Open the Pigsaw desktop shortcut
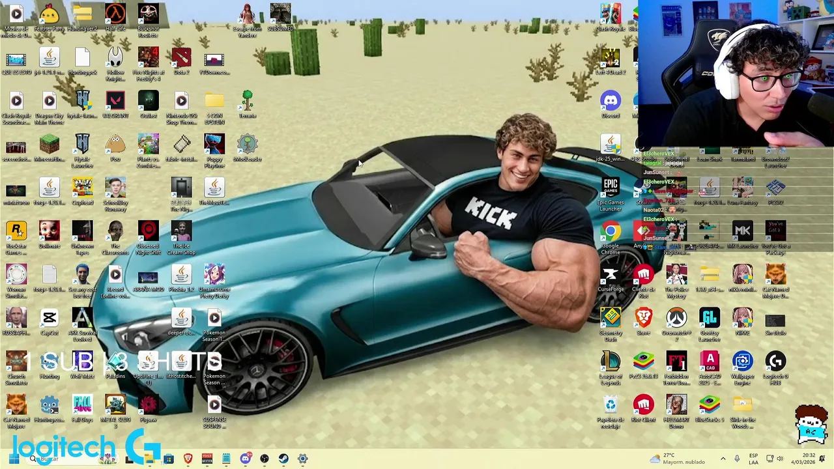This screenshot has height=469, width=834. tap(148, 408)
